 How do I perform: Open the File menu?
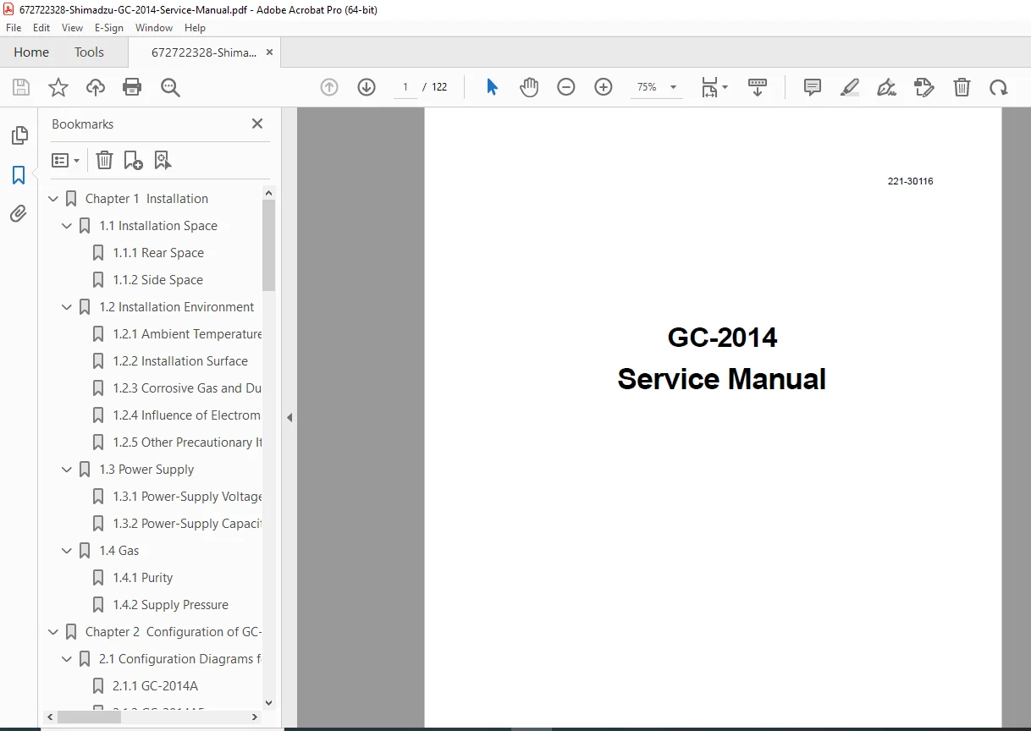click(14, 28)
